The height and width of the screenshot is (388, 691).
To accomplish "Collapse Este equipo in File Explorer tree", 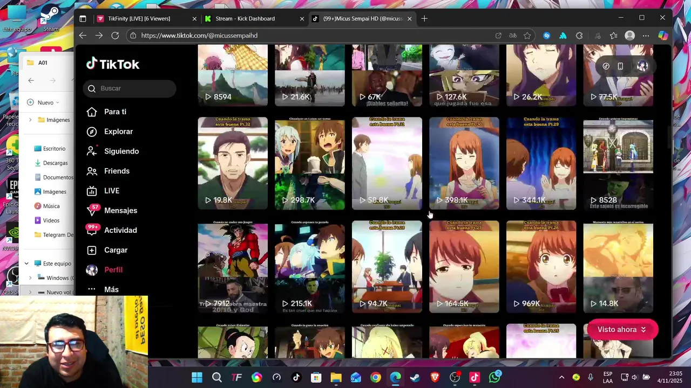I will (x=26, y=264).
